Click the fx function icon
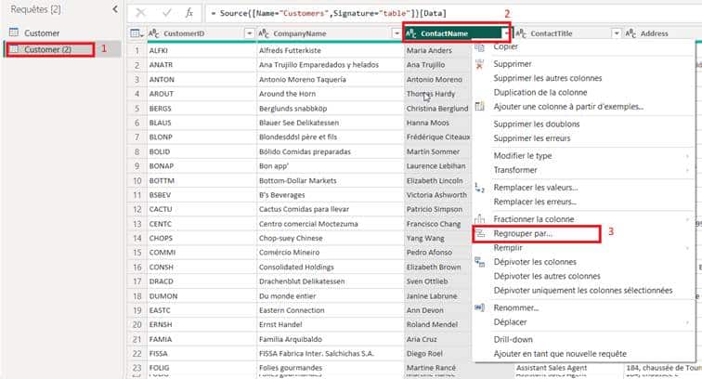The image size is (702, 379). click(188, 13)
